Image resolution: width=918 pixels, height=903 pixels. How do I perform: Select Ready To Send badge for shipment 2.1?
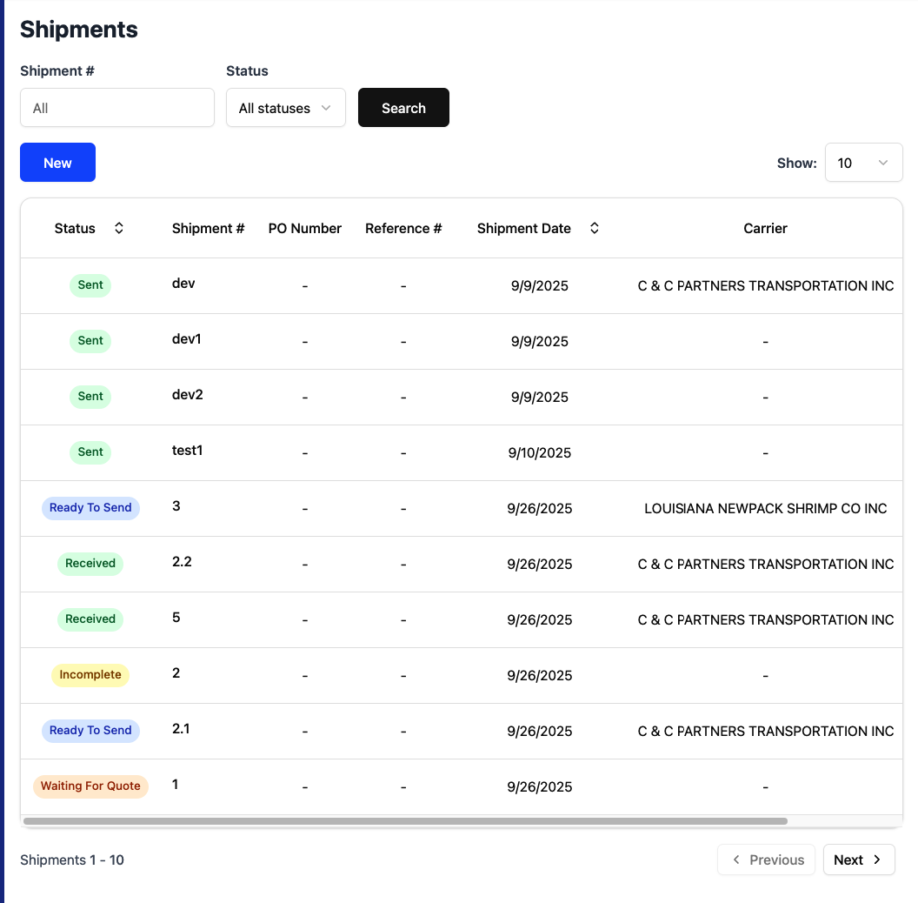pos(90,731)
